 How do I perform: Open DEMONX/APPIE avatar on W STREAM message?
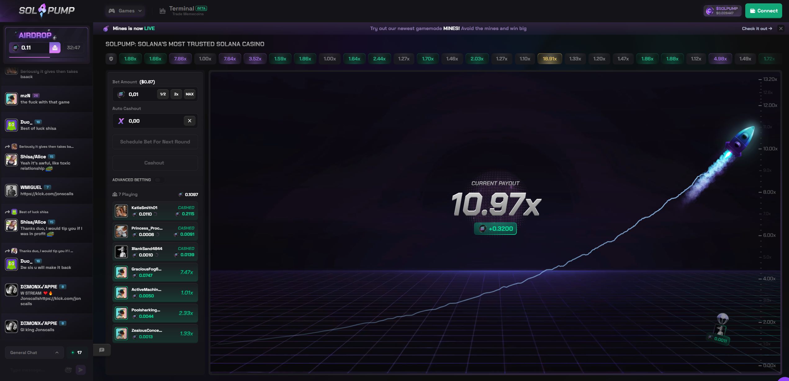point(11,290)
